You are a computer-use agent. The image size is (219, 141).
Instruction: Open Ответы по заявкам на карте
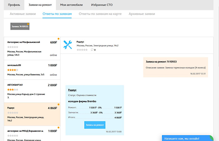click(100, 14)
